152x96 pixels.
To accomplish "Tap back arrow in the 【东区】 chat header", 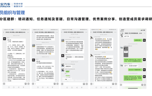I will coord(4,32).
